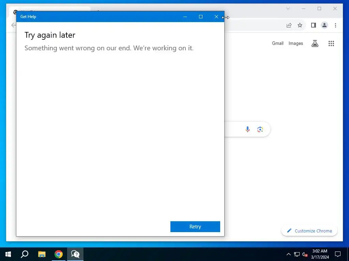
Task: Minimize the Get Help window
Action: pyautogui.click(x=185, y=17)
